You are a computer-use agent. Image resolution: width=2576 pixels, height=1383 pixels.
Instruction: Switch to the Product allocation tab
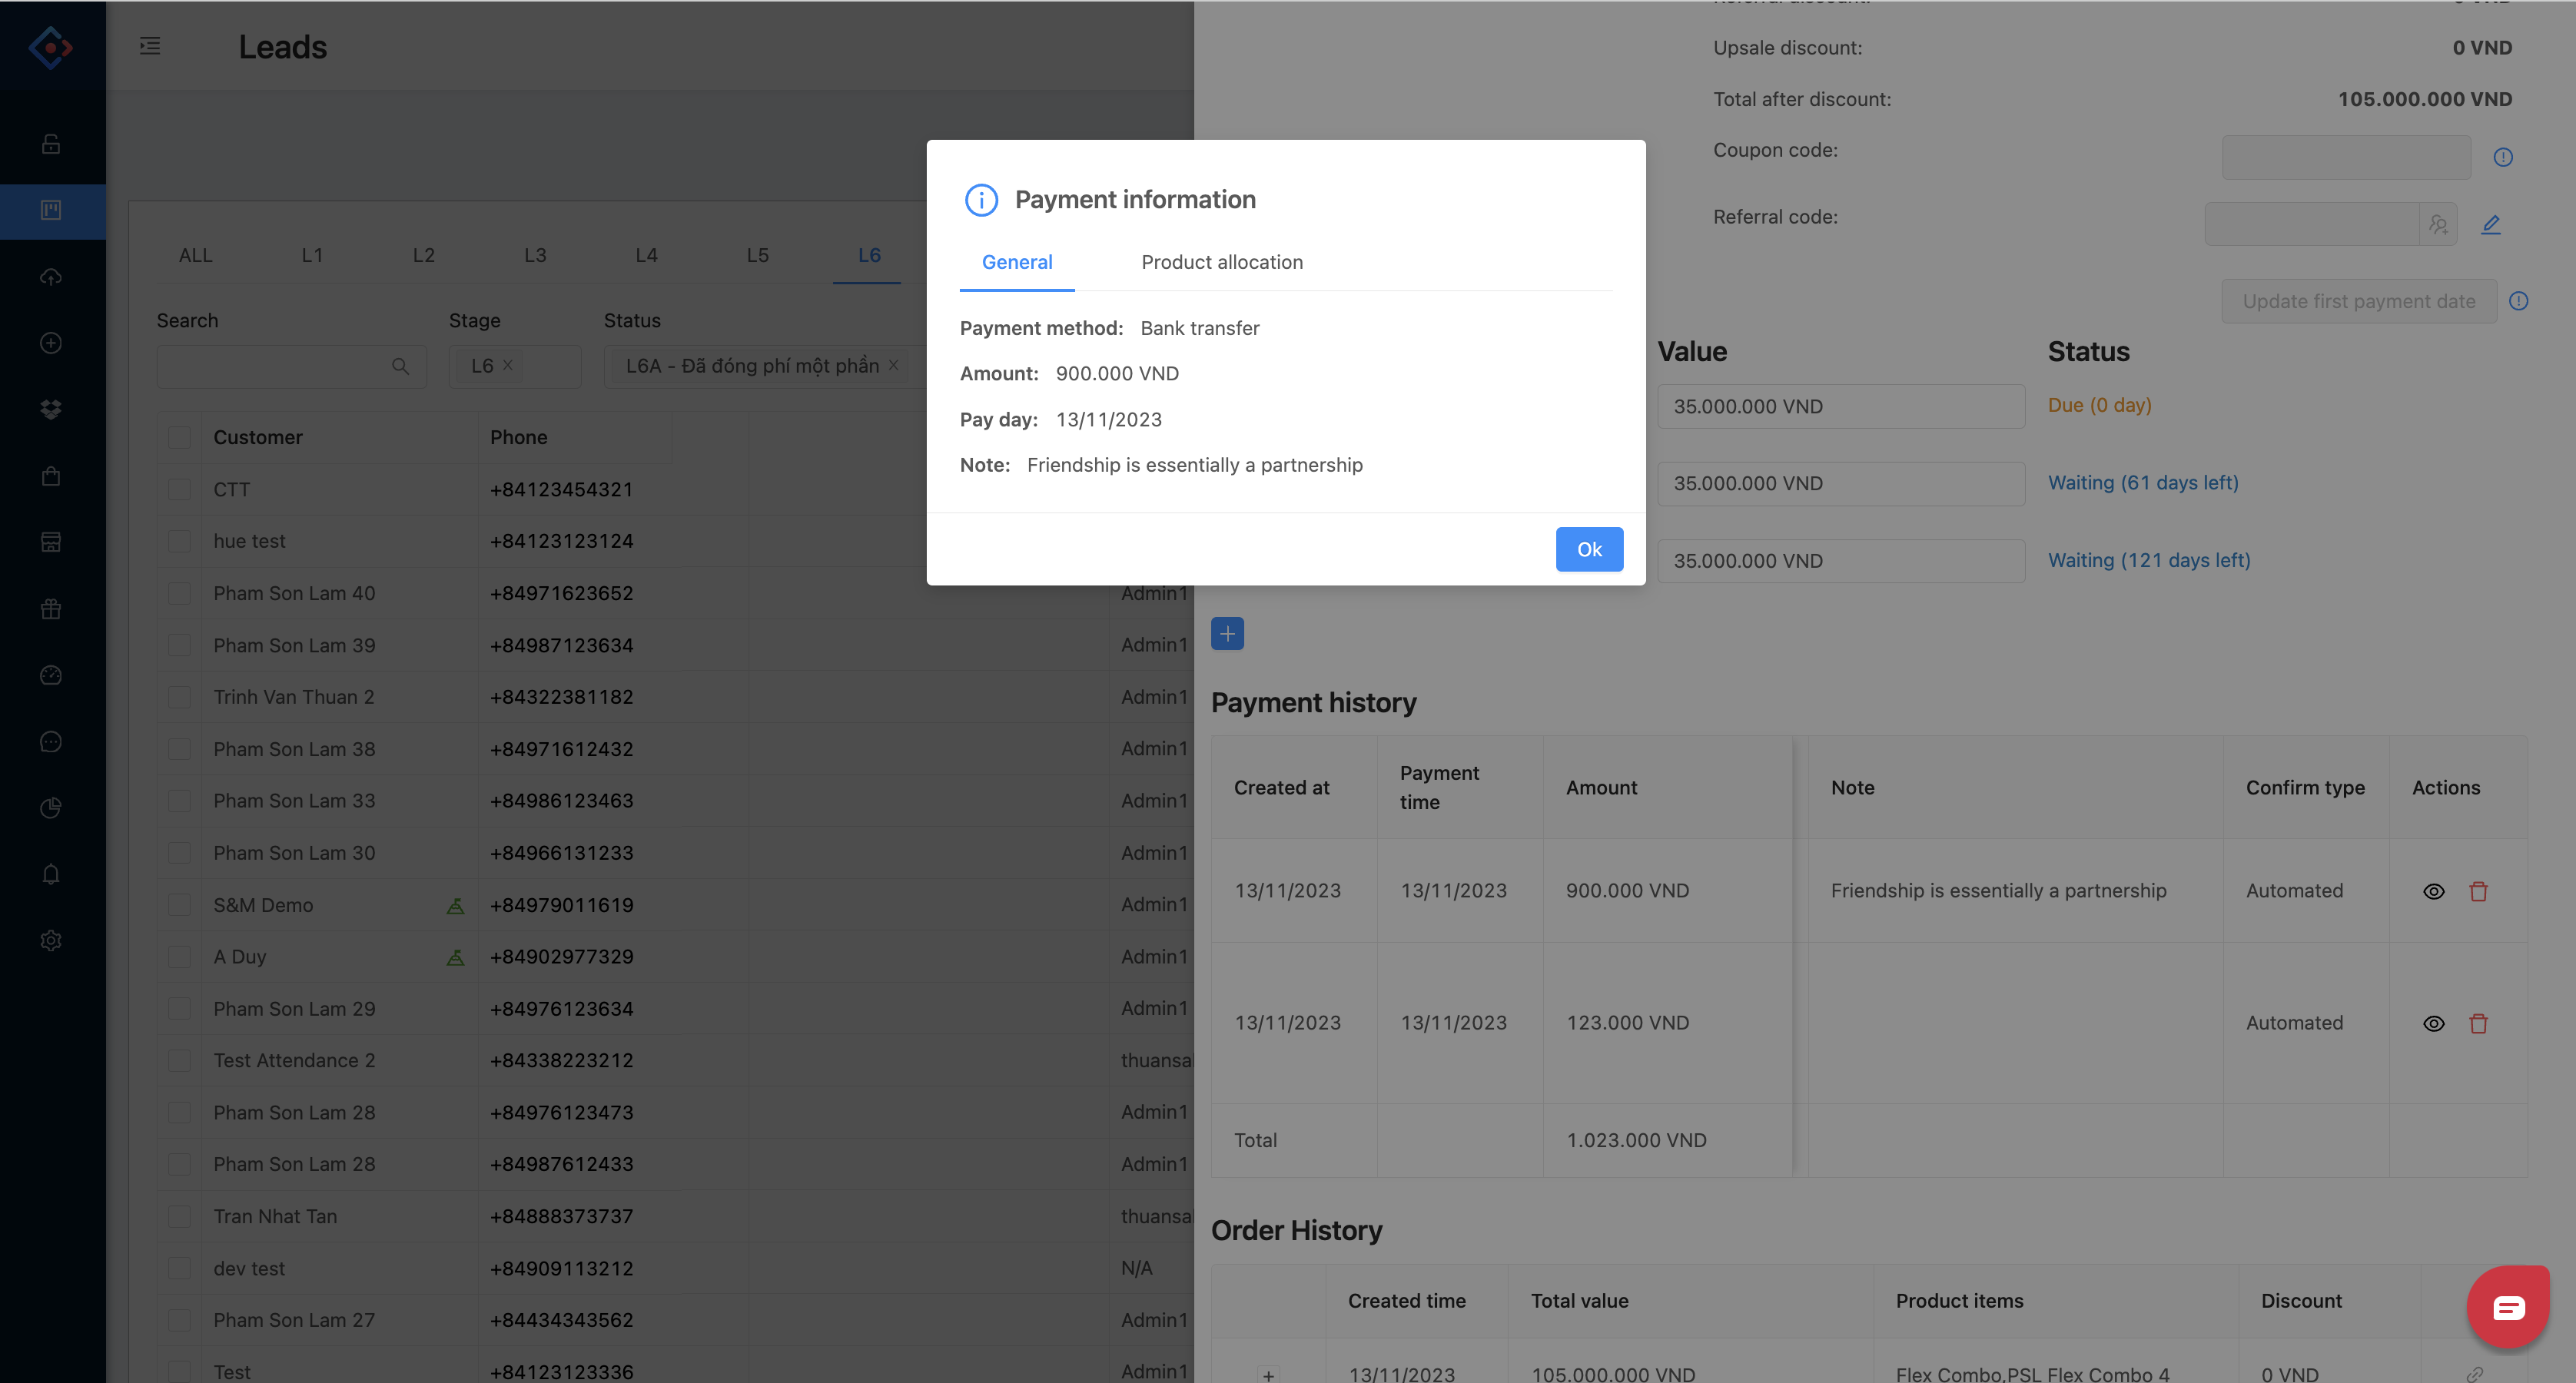1222,262
